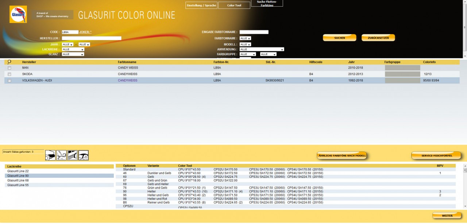Click the Optionen column header
This screenshot has height=224, width=467.
(x=129, y=166)
